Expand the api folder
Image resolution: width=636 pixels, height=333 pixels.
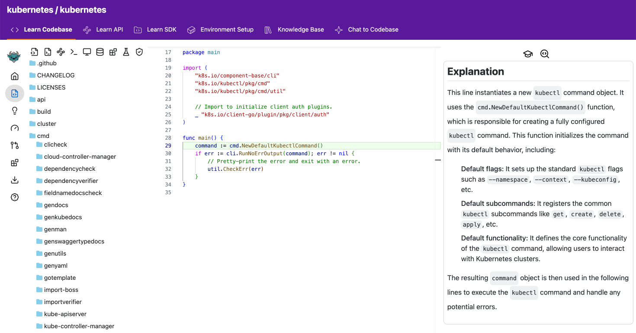click(37, 99)
